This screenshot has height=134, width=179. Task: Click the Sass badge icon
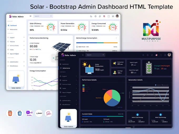pyautogui.click(x=48, y=113)
